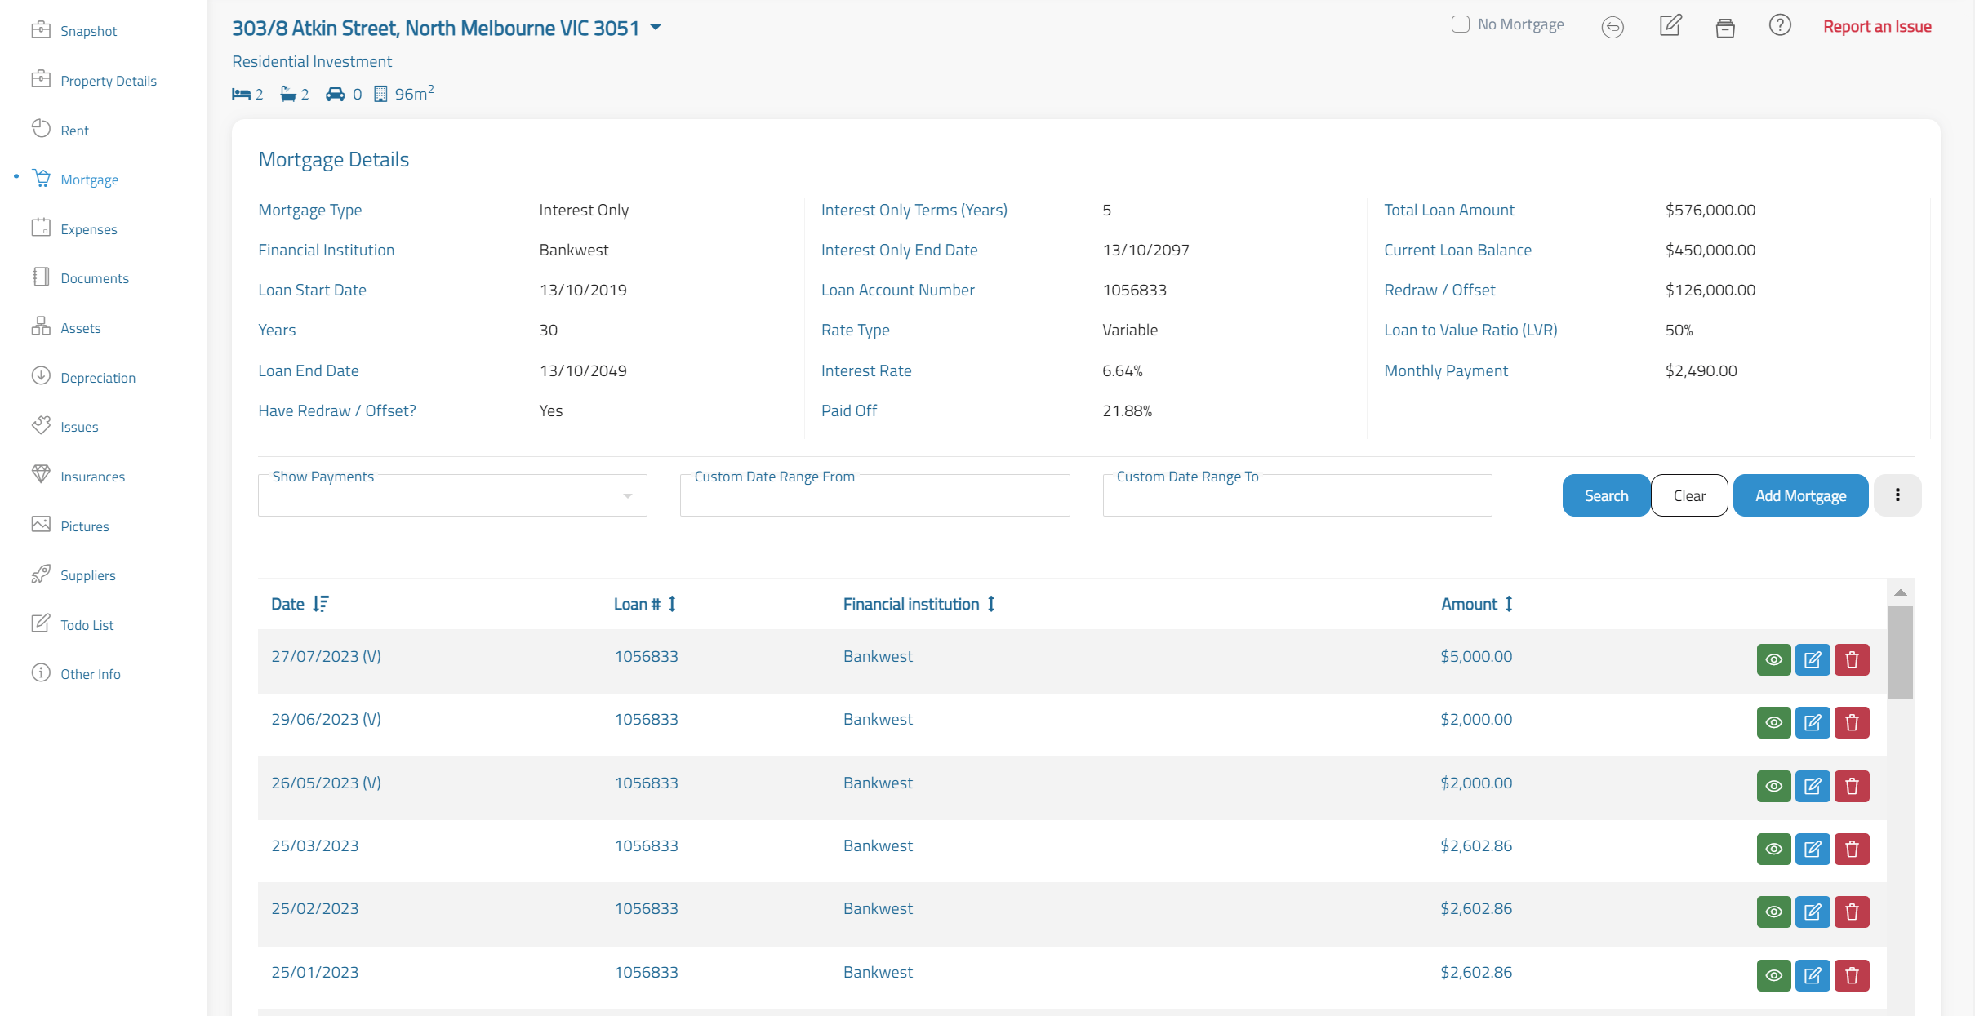View the 25/03/2023 payment via eye icon
Image resolution: width=1975 pixels, height=1016 pixels.
pos(1773,849)
